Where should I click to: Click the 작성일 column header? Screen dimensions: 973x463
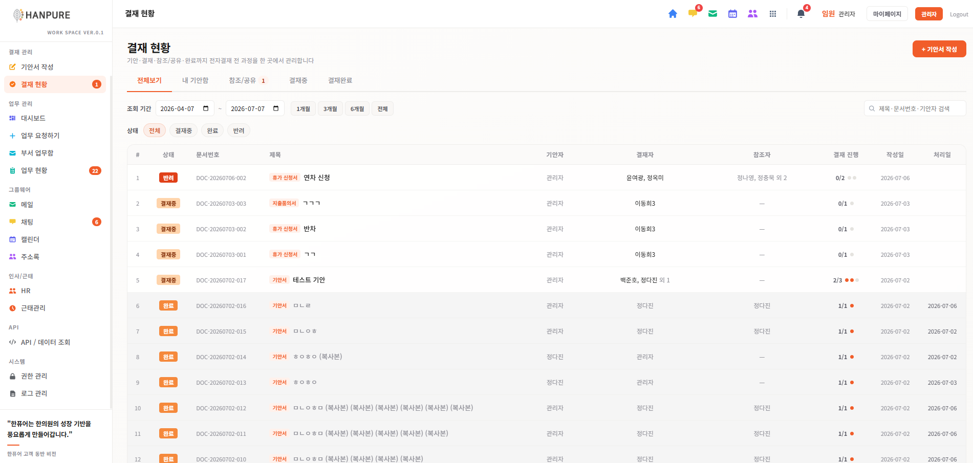pyautogui.click(x=895, y=155)
